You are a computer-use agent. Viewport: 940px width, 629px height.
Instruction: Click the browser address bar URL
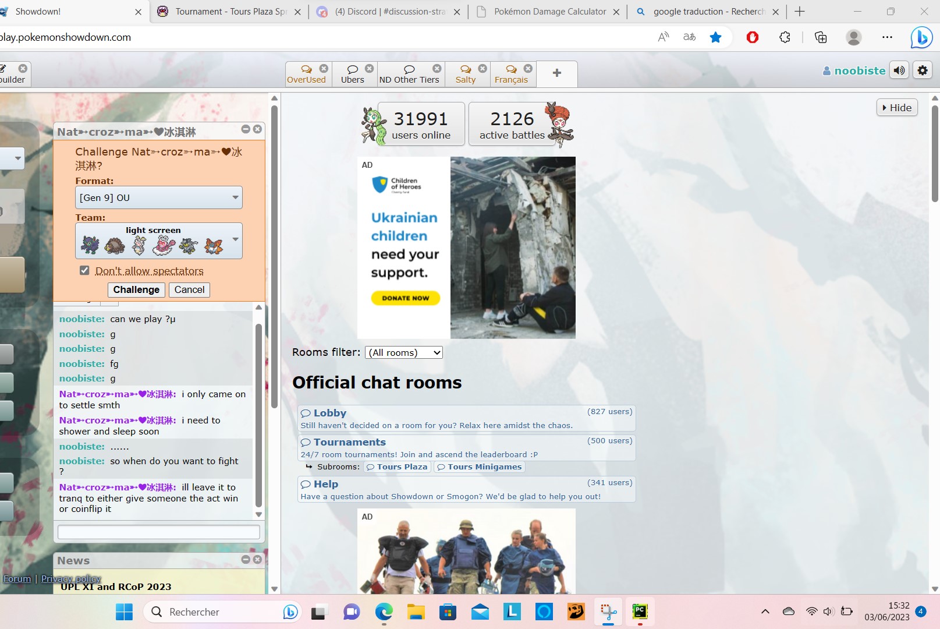[66, 37]
